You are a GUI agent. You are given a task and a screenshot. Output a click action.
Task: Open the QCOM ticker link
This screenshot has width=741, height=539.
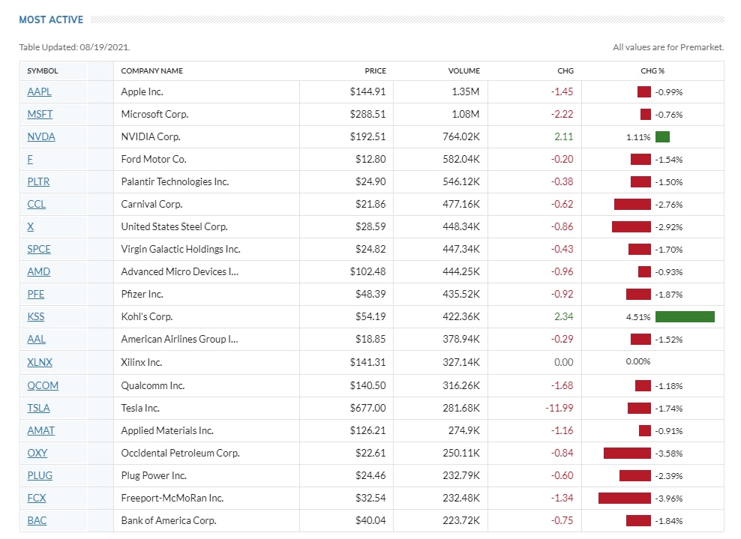click(x=43, y=385)
